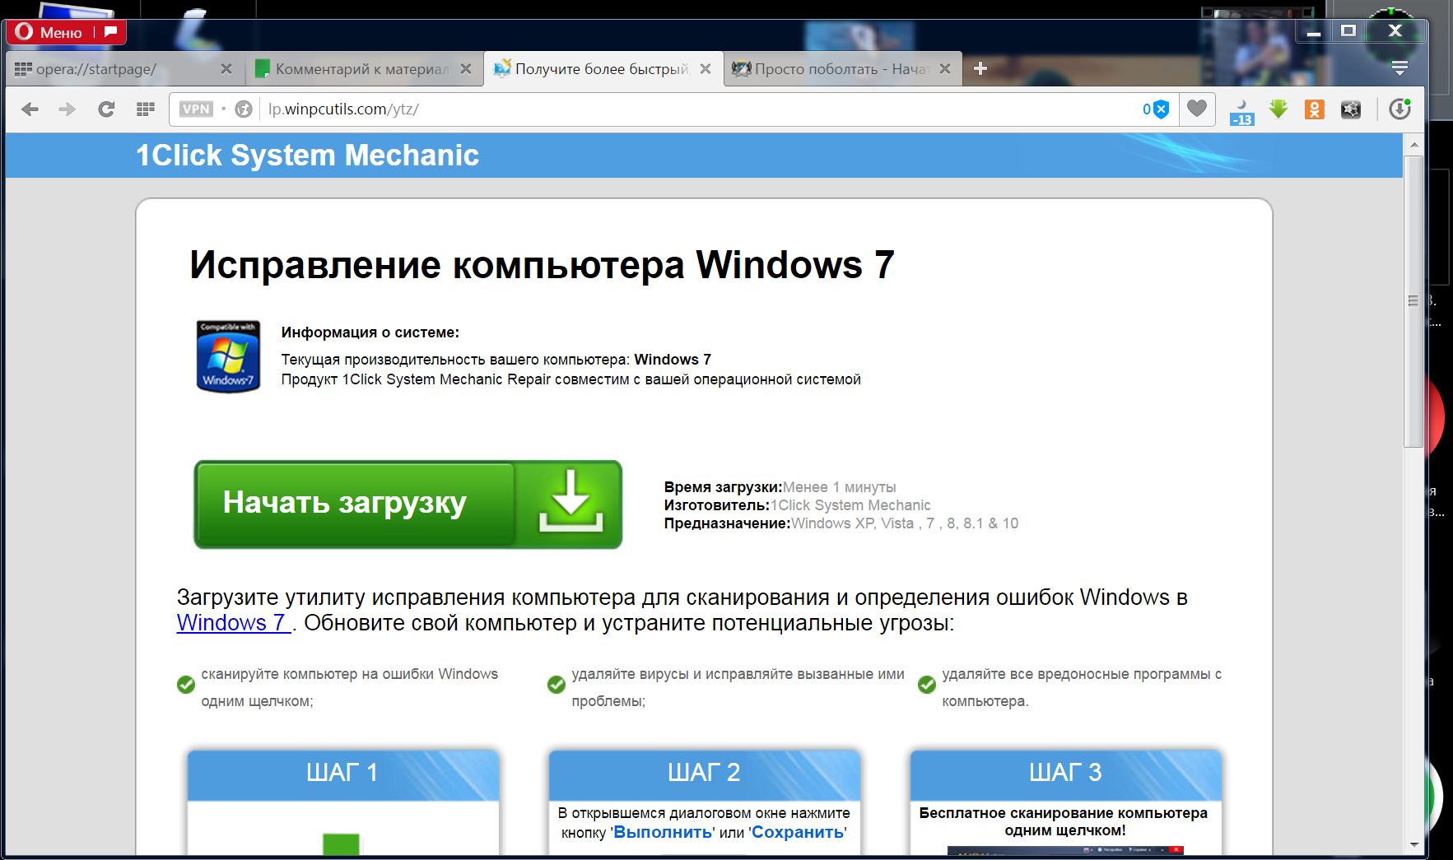This screenshot has width=1453, height=860.
Task: Show site info globe icon
Action: [243, 109]
